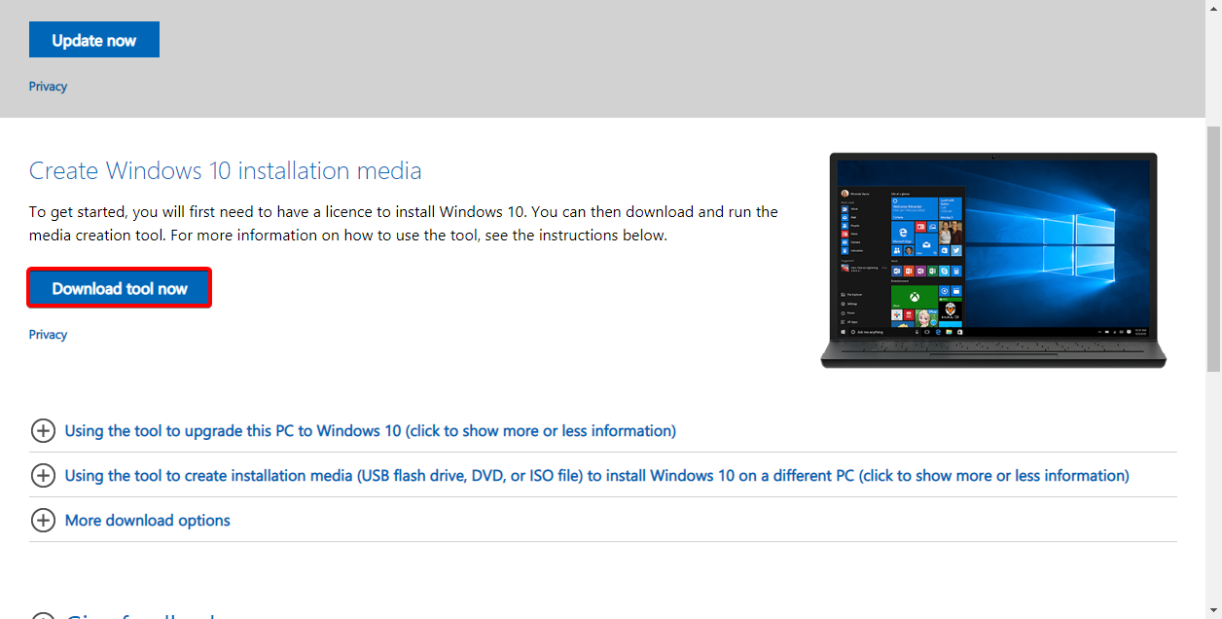The image size is (1222, 619).
Task: Click scrollbar track below the thumb
Action: [1213, 487]
